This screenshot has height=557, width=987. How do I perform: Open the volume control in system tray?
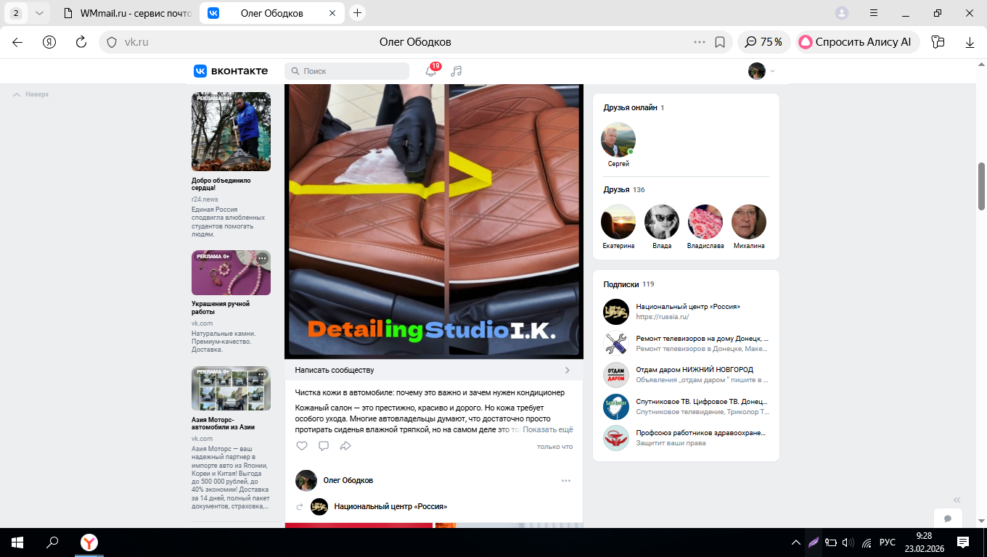point(848,542)
